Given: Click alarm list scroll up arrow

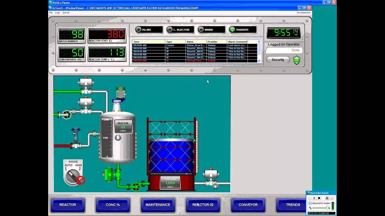Looking at the screenshot, I should click(259, 42).
